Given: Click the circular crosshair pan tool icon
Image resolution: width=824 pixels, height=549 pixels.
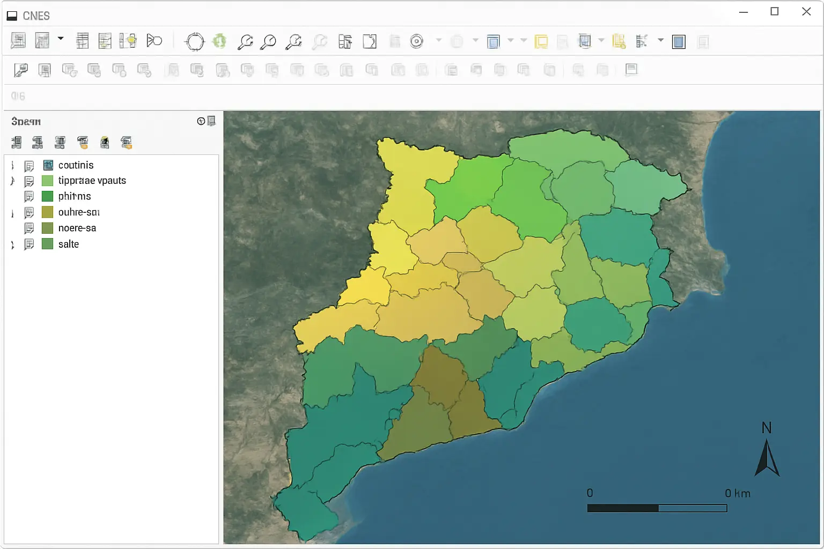Looking at the screenshot, I should pos(195,41).
